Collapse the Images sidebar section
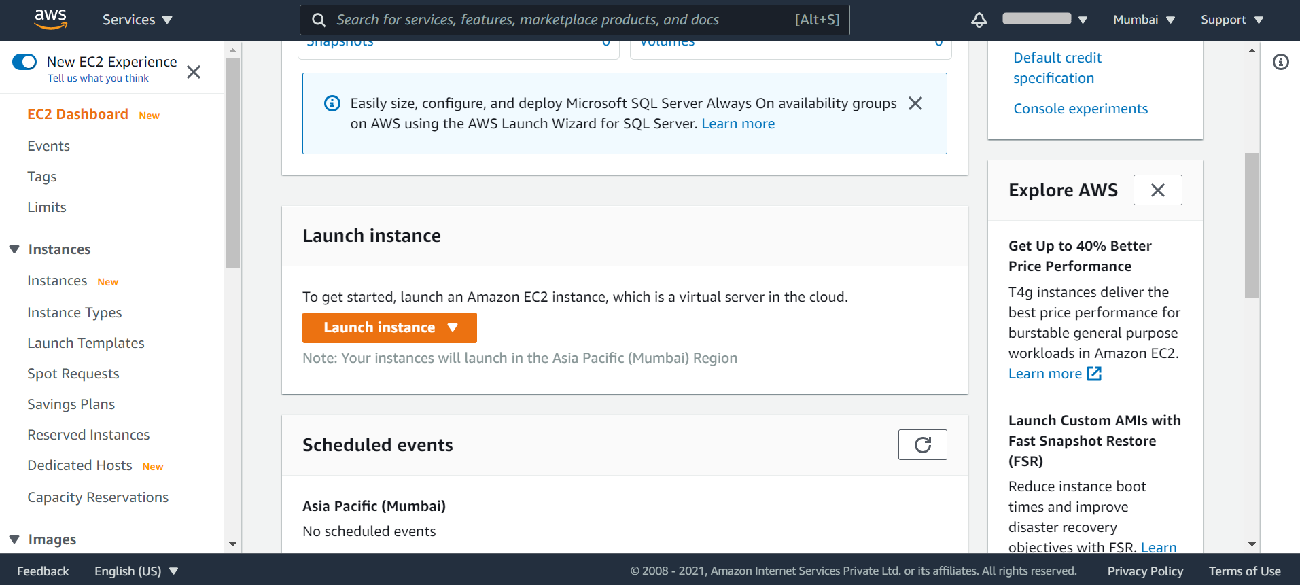The height and width of the screenshot is (585, 1300). click(14, 539)
